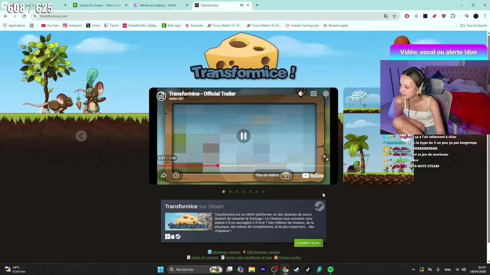Pause the Transformice trailer video

point(243,136)
